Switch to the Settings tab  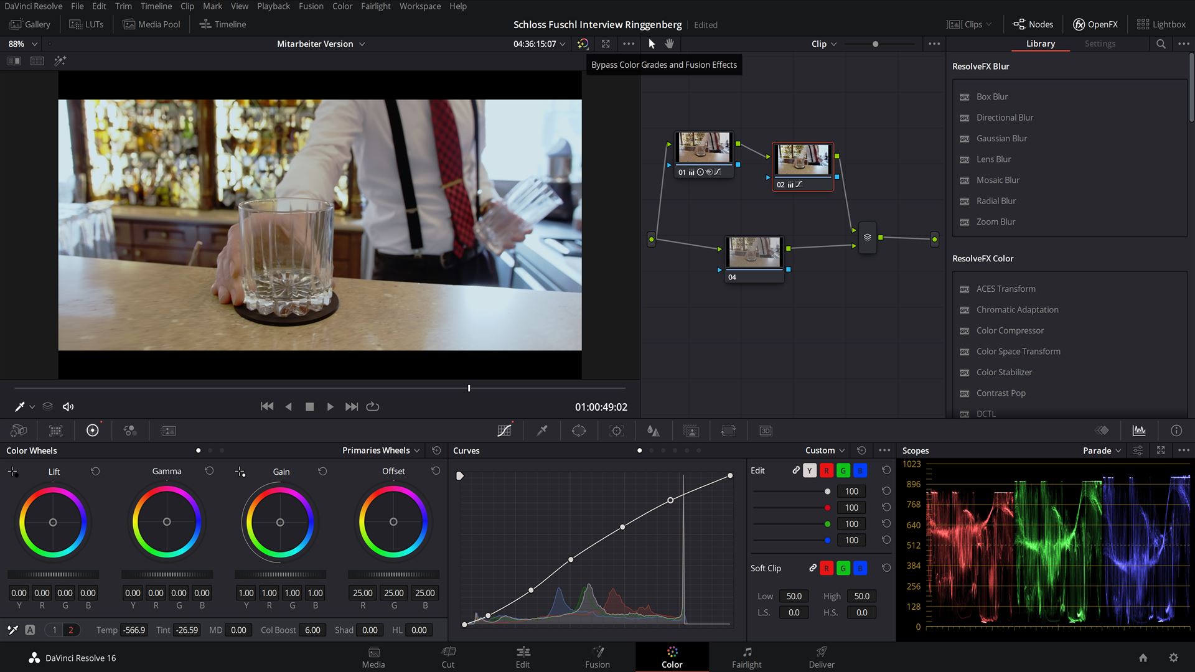point(1100,44)
